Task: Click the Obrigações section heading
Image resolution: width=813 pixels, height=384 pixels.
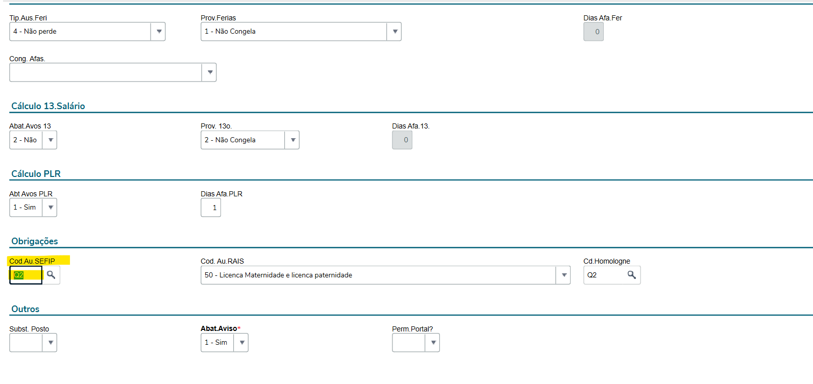Action: [35, 241]
